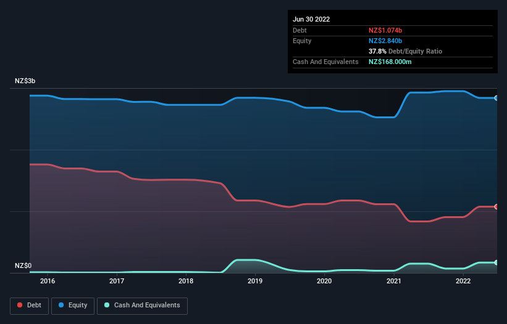Click the 2019 x-axis label
Viewport: 507px width, 324px height.
tap(255, 281)
